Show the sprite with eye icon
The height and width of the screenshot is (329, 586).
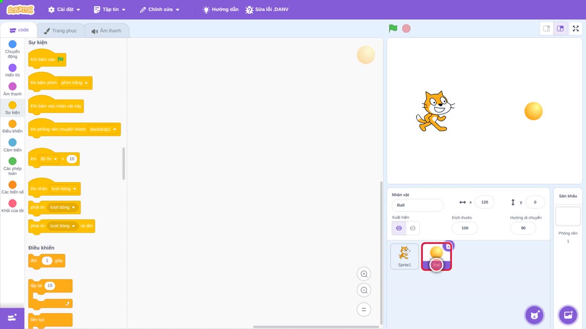(x=399, y=228)
